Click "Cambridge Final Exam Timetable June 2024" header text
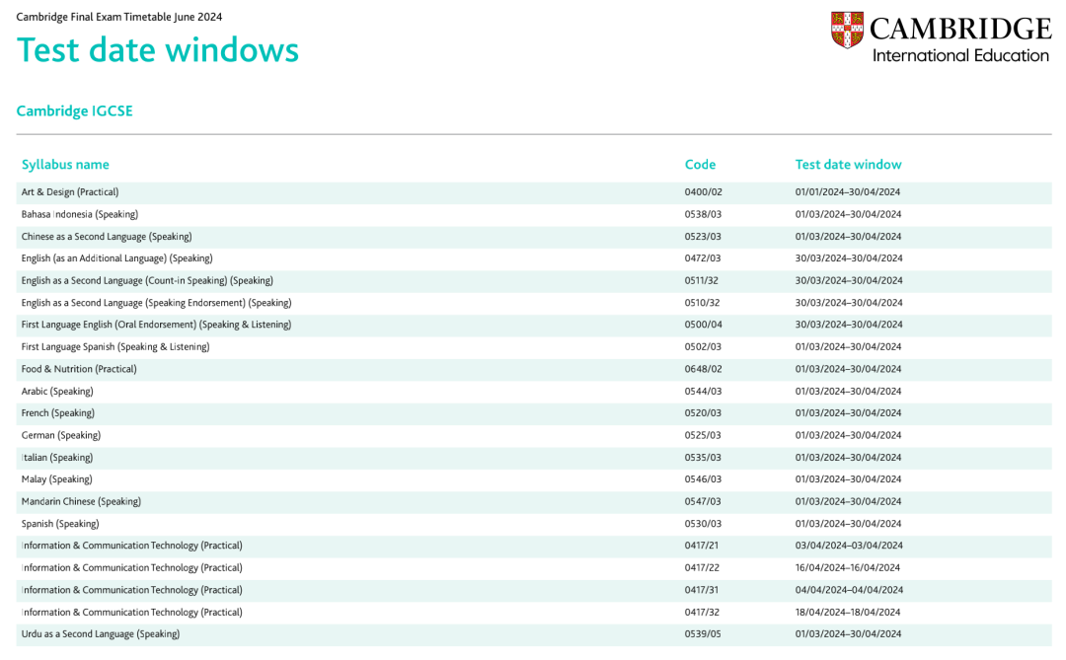 coord(119,17)
